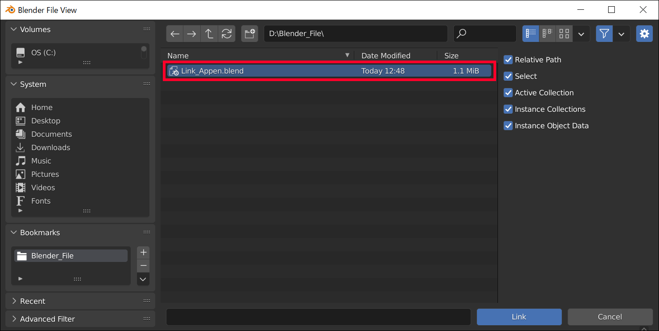The width and height of the screenshot is (659, 331).
Task: Refresh the file list
Action: [x=226, y=33]
